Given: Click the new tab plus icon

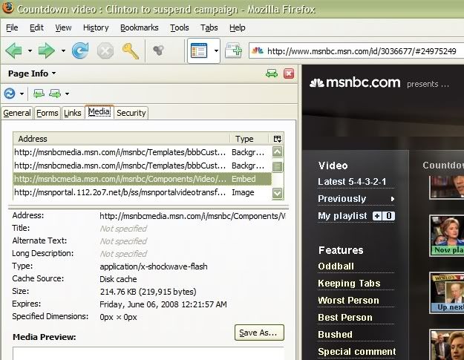Looking at the screenshot, I should pos(233,50).
